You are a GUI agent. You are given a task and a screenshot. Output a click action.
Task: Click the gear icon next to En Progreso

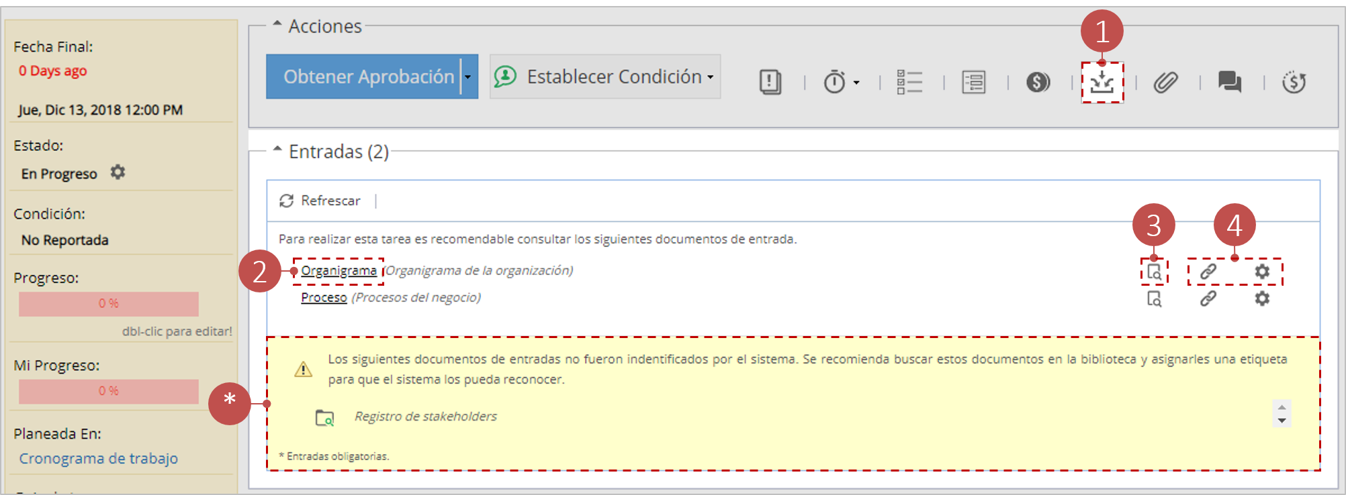coord(118,172)
